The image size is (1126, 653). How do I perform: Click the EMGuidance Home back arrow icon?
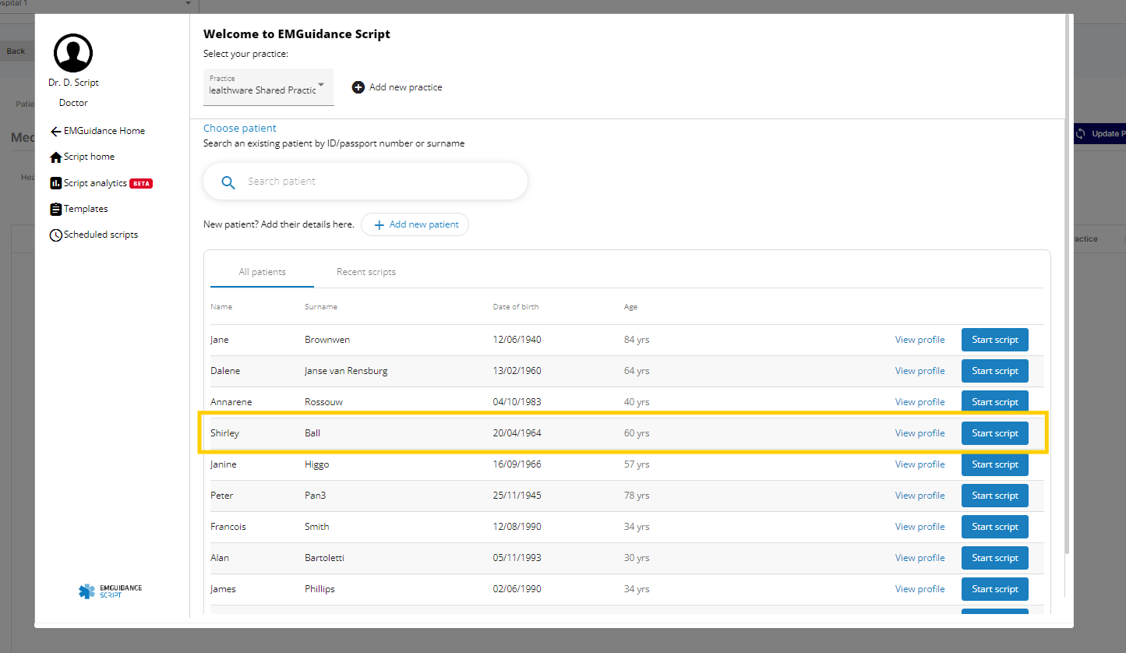55,132
